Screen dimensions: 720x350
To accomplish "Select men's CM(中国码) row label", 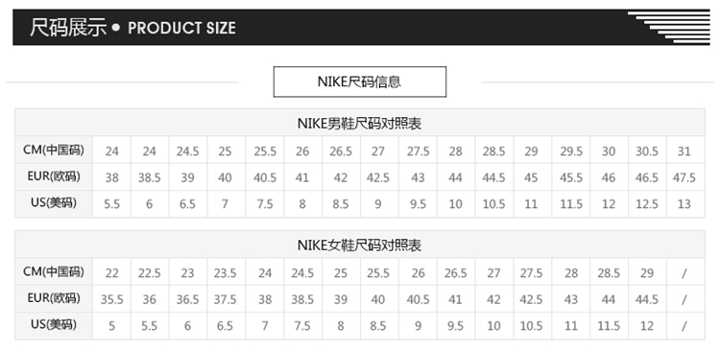I will 54,150.
